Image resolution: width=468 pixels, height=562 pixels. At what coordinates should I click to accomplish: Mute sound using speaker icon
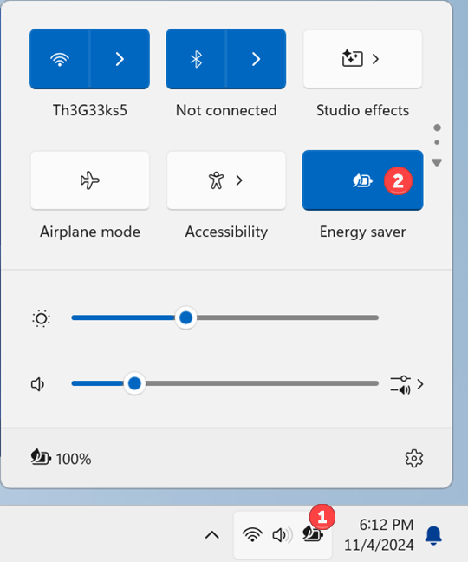point(38,384)
